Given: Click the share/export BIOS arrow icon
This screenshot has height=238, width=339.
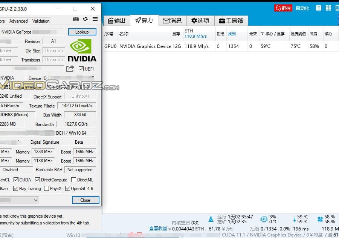Looking at the screenshot, I should [70, 68].
